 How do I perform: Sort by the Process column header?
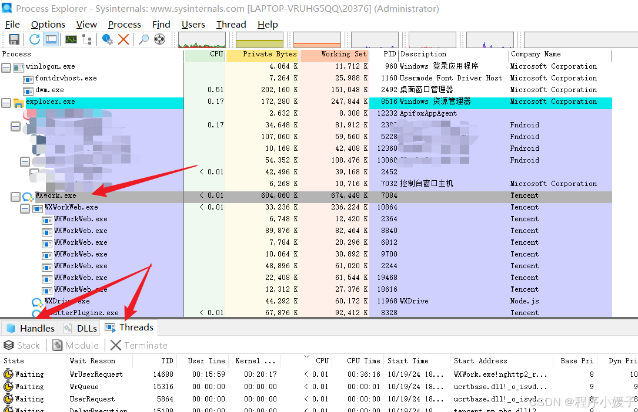point(92,54)
